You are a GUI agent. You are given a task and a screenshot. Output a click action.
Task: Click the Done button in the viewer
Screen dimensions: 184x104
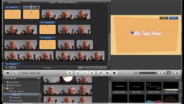[x=174, y=18]
